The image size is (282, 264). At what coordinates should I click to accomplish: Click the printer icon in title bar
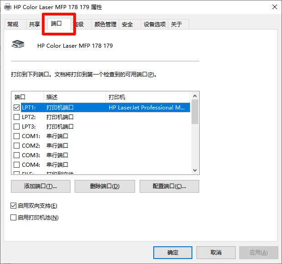tap(8, 7)
